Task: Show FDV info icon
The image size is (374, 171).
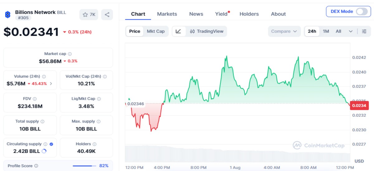Action: coord(35,99)
